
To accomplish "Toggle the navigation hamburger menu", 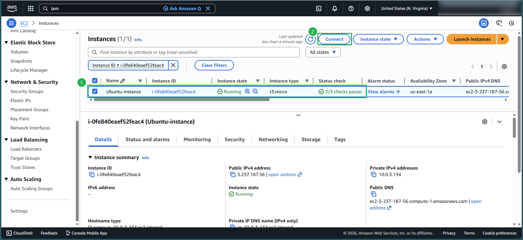I will (11, 23).
